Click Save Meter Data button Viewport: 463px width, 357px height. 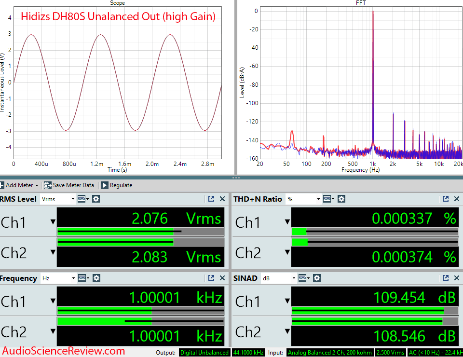69,185
